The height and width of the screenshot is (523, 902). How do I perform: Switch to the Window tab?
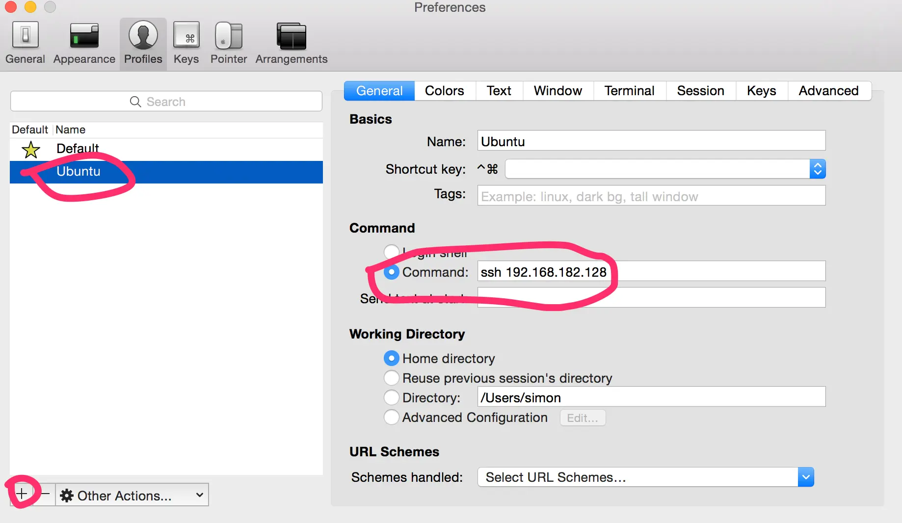558,91
